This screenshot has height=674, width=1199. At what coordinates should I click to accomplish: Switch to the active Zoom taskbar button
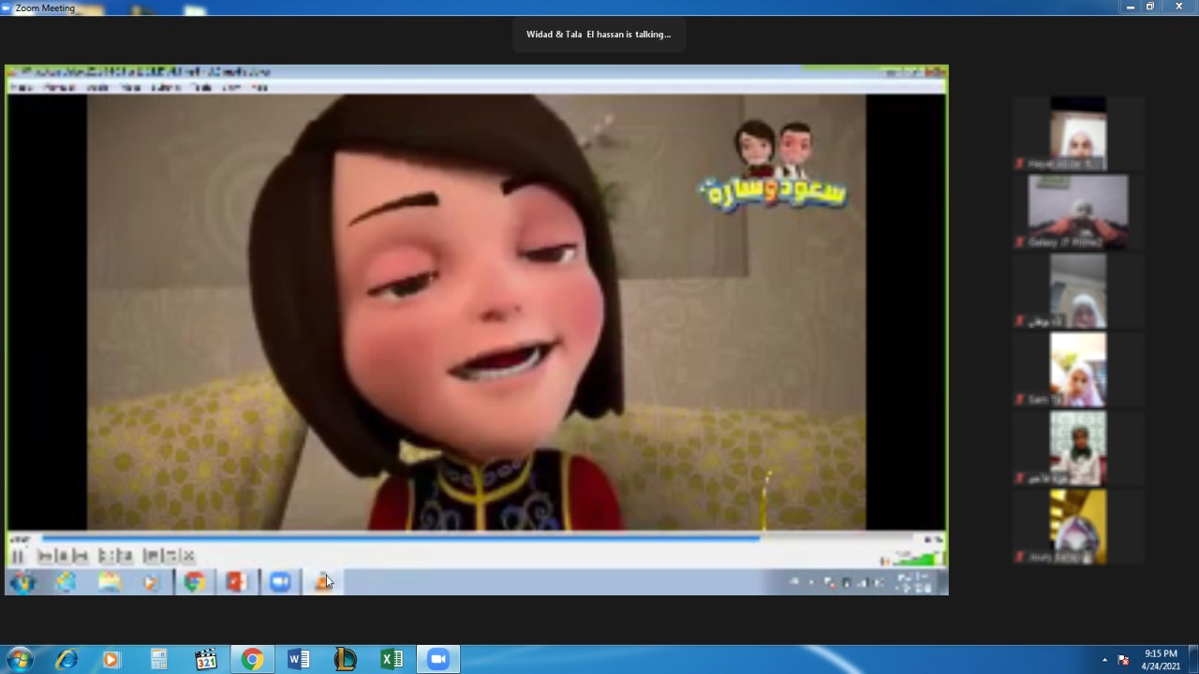coord(437,660)
